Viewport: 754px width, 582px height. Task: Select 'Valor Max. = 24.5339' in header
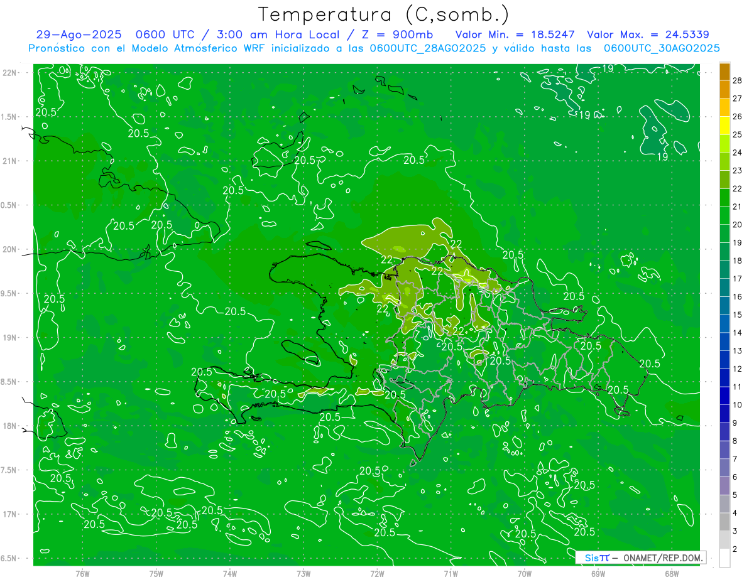coord(648,35)
